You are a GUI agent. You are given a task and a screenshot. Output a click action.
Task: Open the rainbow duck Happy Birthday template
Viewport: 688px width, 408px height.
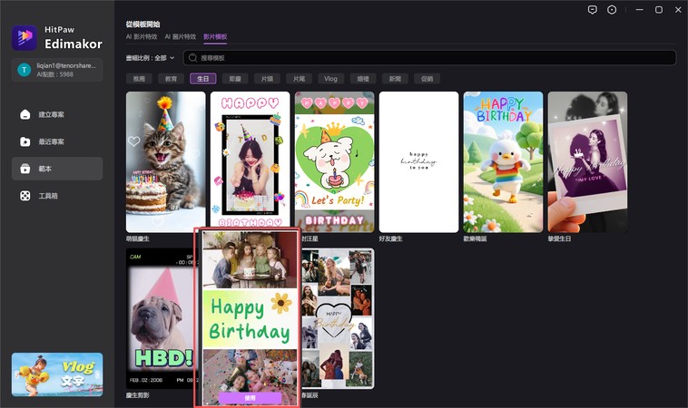coord(503,161)
